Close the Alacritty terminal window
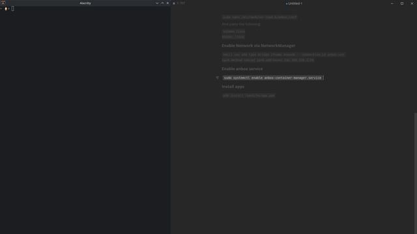Screen dimensions: 417x234 pyautogui.click(x=167, y=3)
